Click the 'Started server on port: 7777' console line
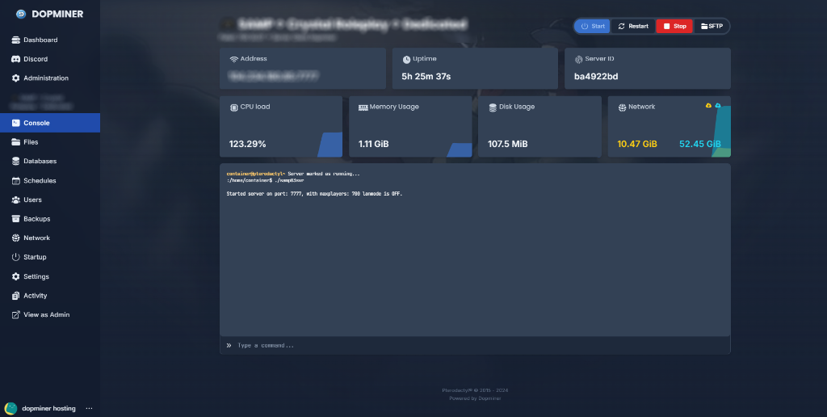The image size is (827, 417). pyautogui.click(x=314, y=194)
